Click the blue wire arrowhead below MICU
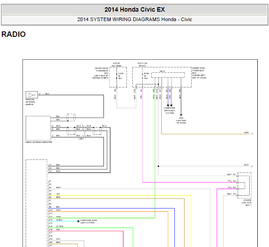Image resolution: width=269 pixels, height=247 pixels. tap(168, 106)
